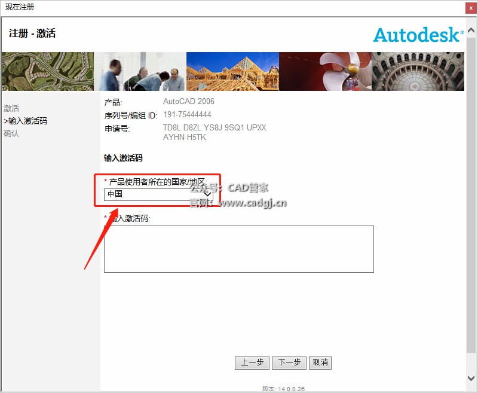Go back with the 上一步 button
Image resolution: width=478 pixels, height=393 pixels.
tap(252, 363)
